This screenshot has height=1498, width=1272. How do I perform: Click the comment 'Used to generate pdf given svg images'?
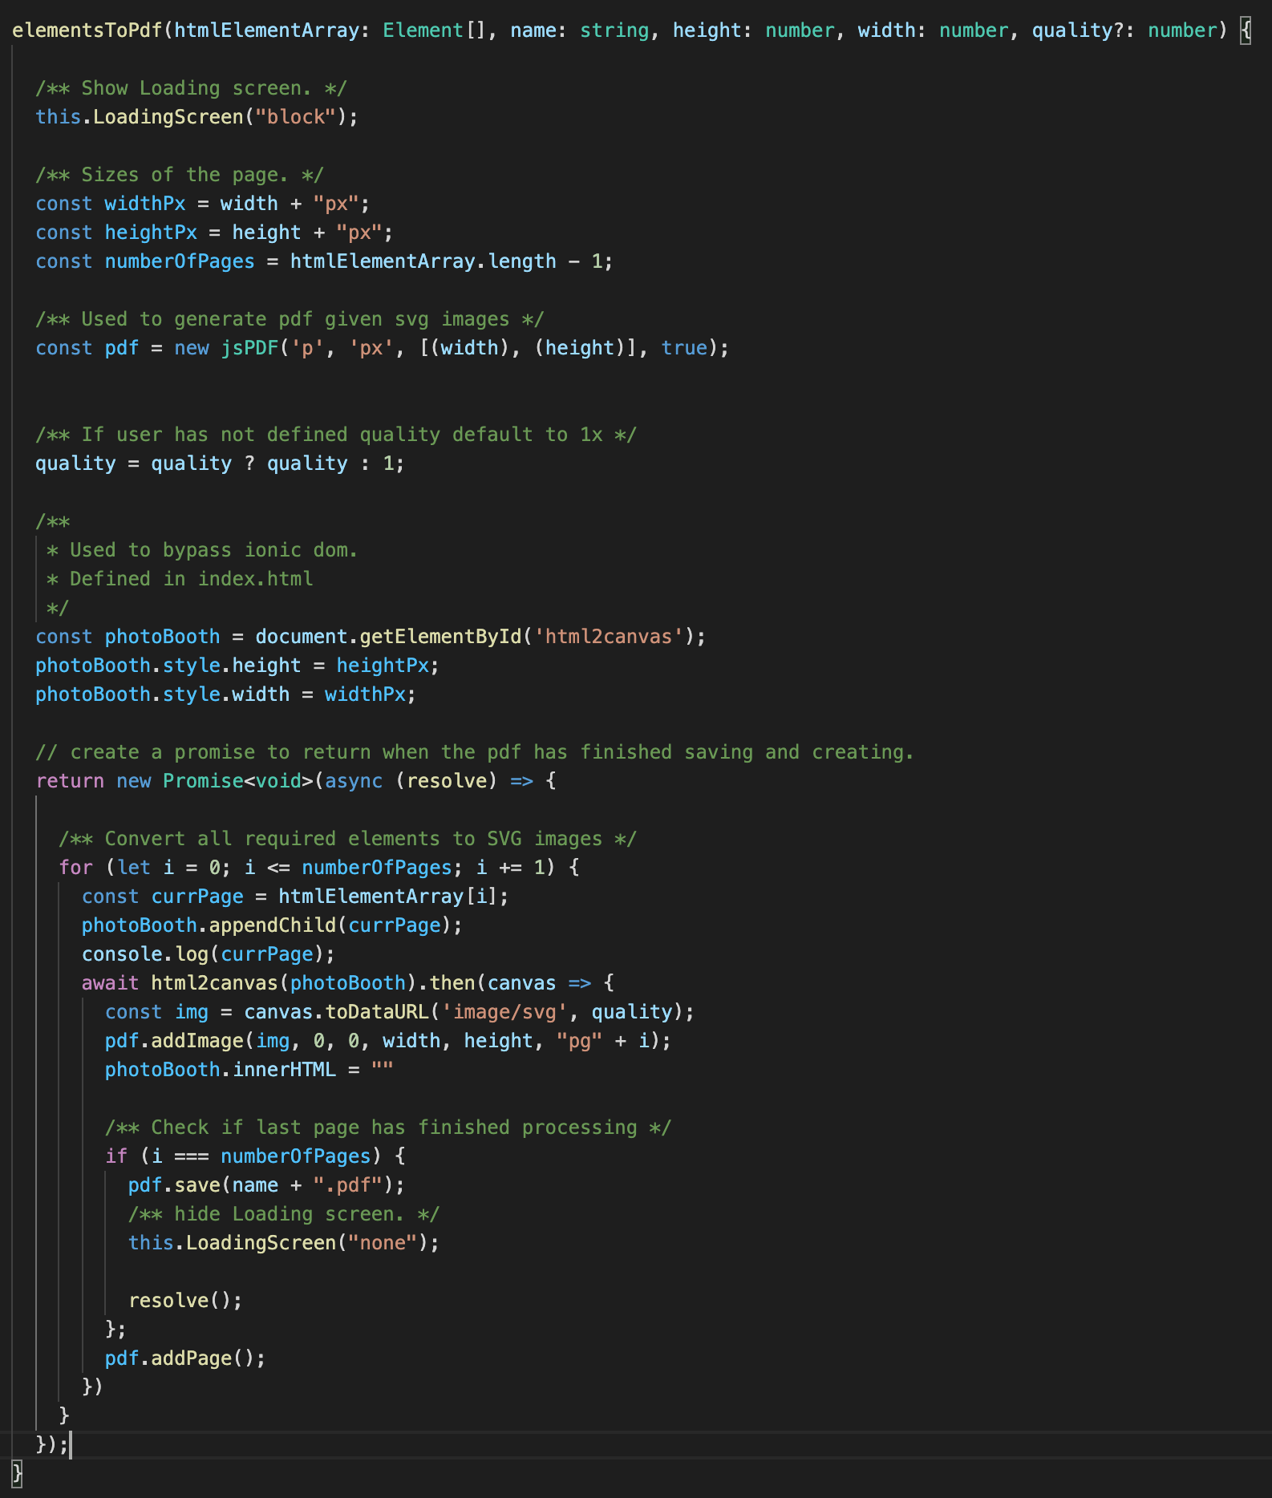(x=290, y=319)
